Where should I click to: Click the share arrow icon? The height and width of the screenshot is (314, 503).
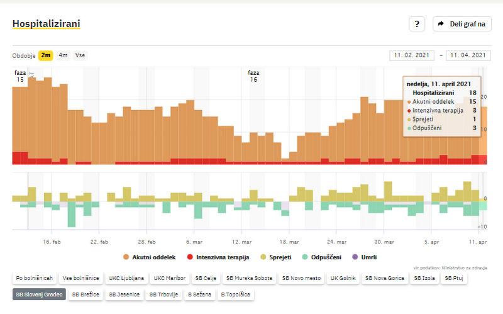(x=441, y=24)
